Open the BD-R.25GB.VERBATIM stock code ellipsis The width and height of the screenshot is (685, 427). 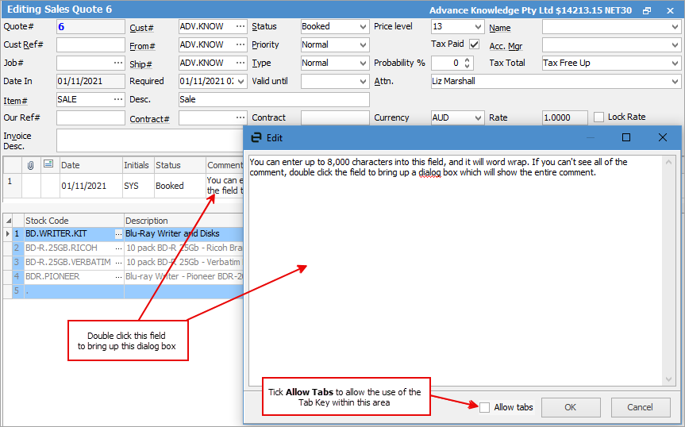pyautogui.click(x=118, y=263)
